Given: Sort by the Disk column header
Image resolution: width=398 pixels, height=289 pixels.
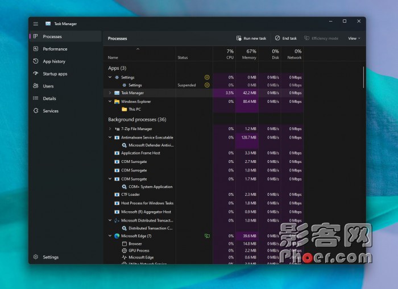Looking at the screenshot, I should pos(270,54).
